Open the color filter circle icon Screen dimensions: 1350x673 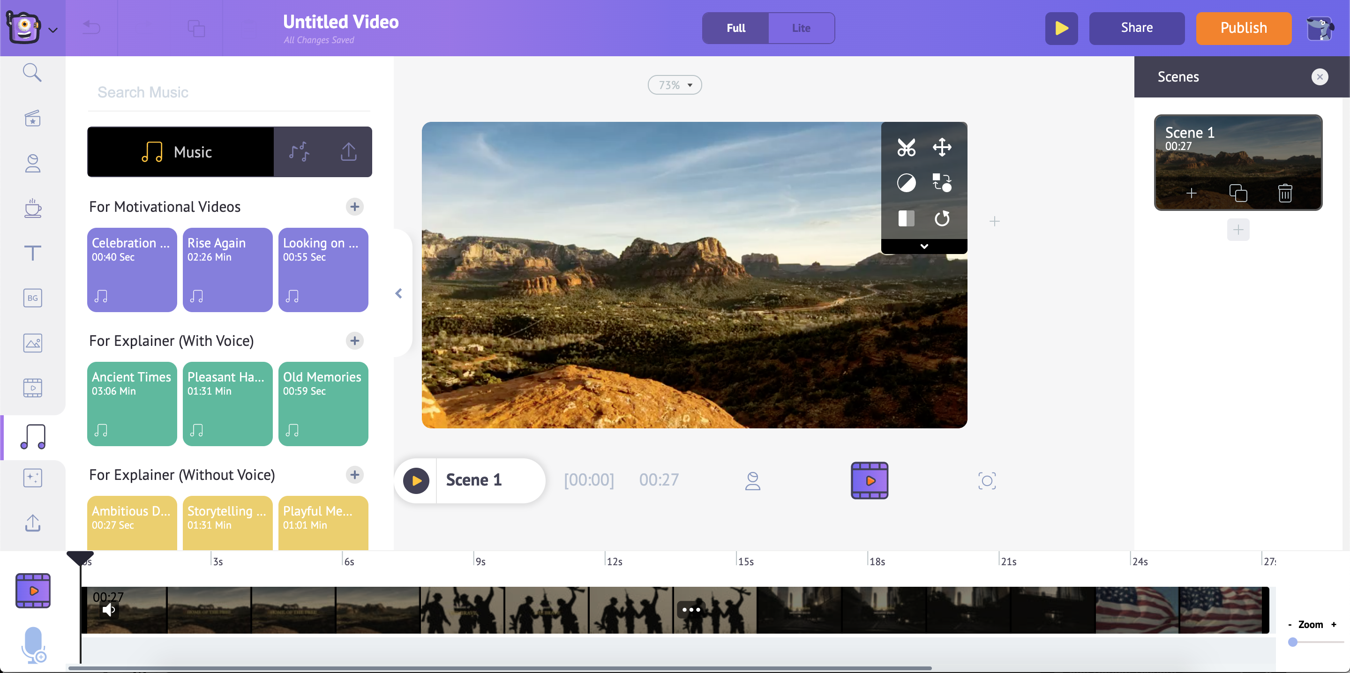point(906,183)
